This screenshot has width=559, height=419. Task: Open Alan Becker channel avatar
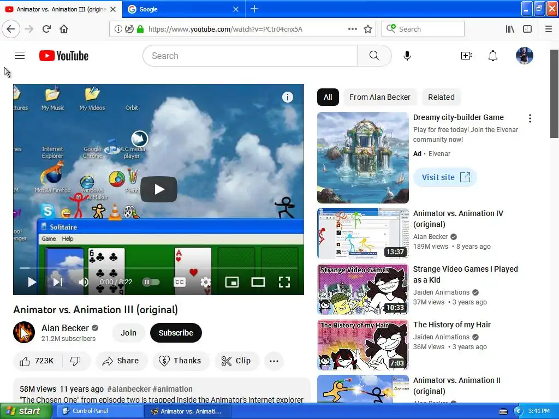(24, 332)
